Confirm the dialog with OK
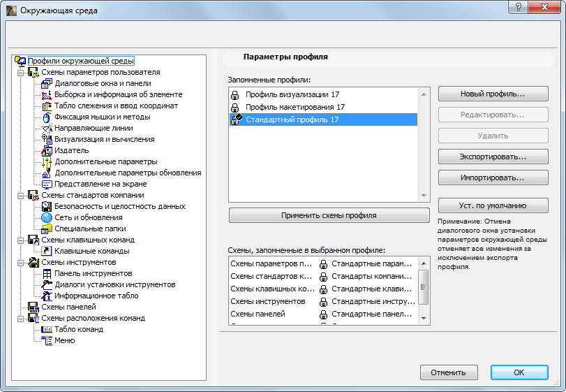566x392 pixels. click(x=519, y=372)
